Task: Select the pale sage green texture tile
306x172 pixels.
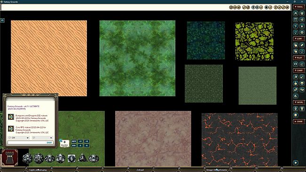Action: [258, 86]
